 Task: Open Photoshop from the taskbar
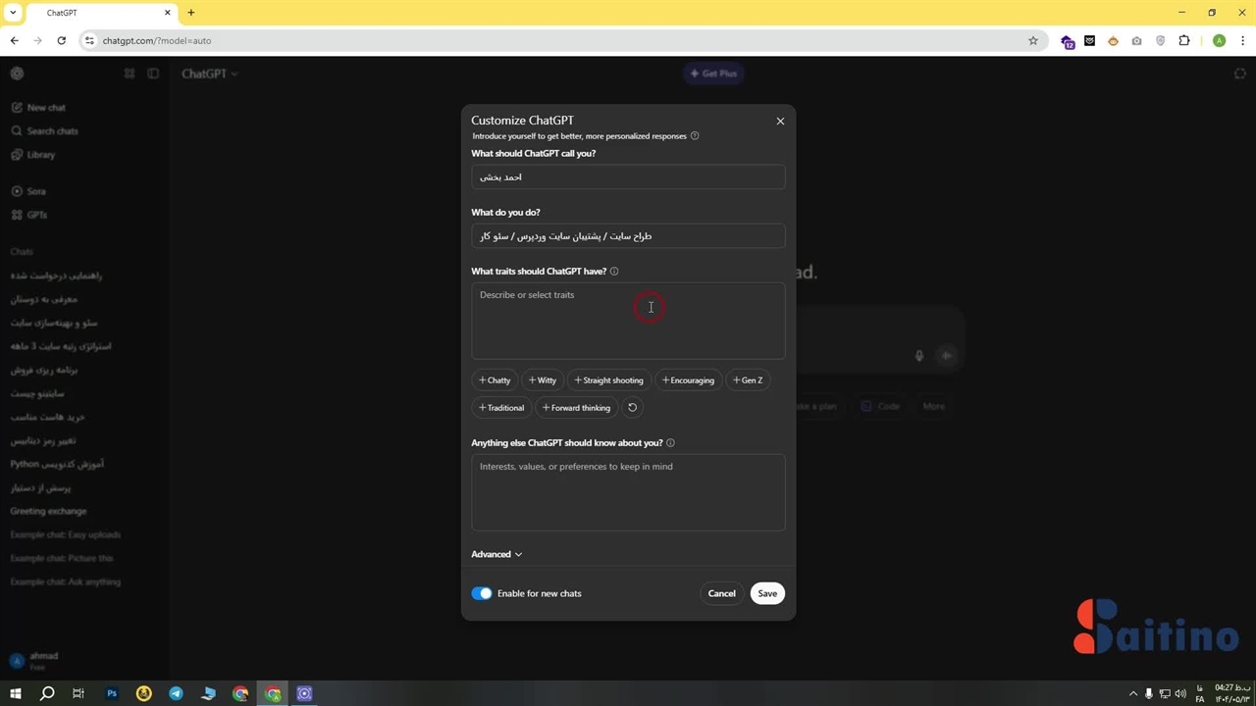pyautogui.click(x=112, y=693)
